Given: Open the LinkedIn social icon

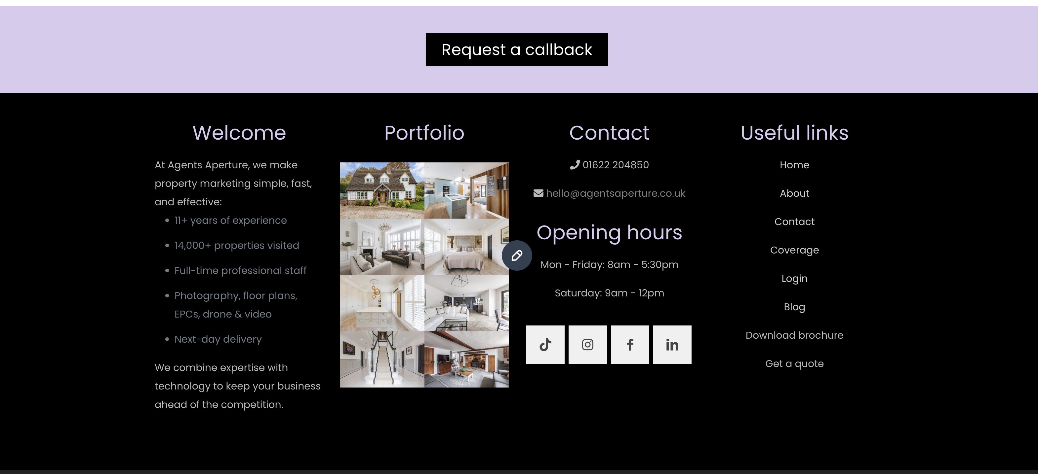Looking at the screenshot, I should click(x=672, y=344).
